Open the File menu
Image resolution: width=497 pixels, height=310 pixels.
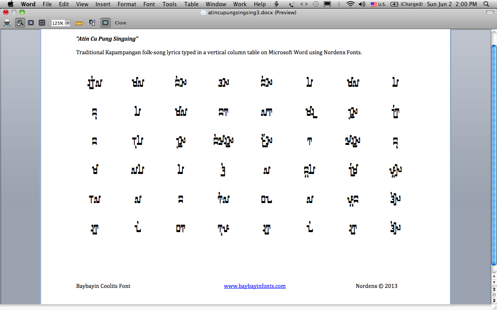click(x=47, y=4)
